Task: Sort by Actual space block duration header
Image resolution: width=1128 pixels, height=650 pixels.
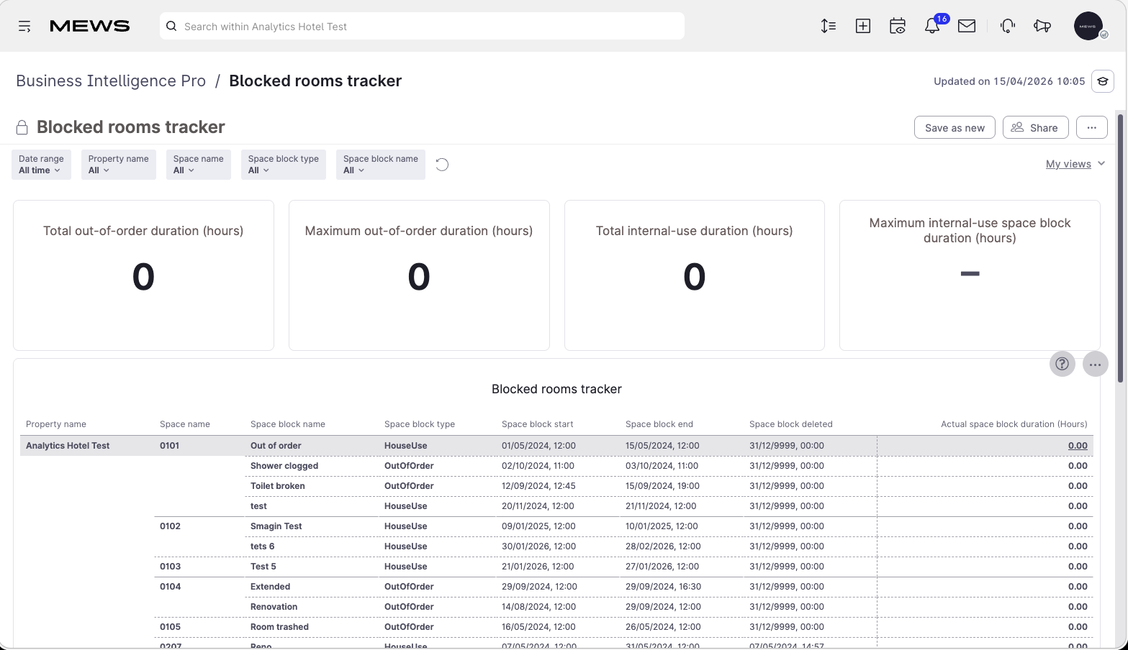Action: click(1014, 424)
